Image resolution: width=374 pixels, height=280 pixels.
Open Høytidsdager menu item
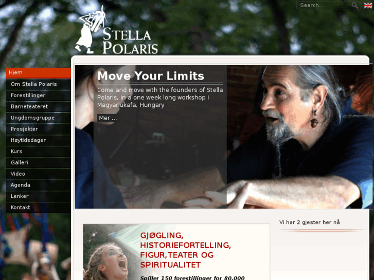pyautogui.click(x=39, y=140)
